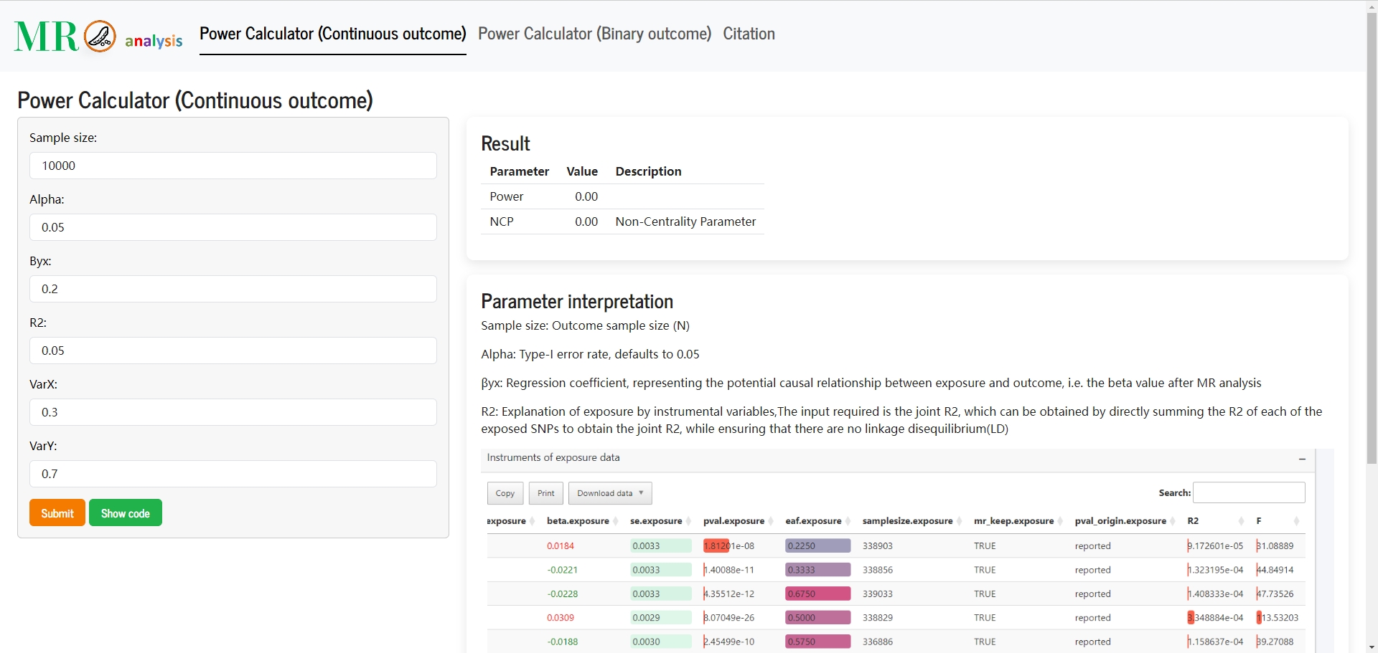1378x653 pixels.
Task: Open the Citation tab
Action: click(x=749, y=34)
